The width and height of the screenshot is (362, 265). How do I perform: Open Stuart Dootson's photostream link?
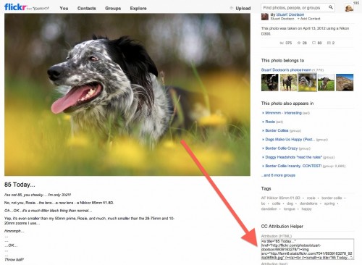pyautogui.click(x=286, y=70)
